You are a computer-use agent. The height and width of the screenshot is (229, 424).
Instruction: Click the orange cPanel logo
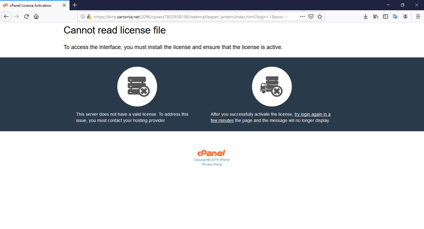coord(212,153)
